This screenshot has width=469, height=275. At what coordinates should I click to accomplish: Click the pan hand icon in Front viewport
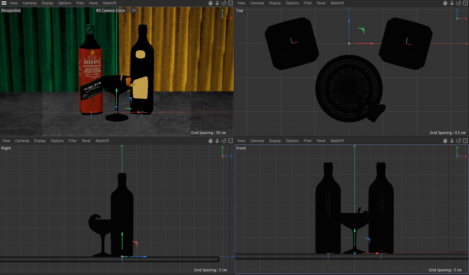point(445,141)
